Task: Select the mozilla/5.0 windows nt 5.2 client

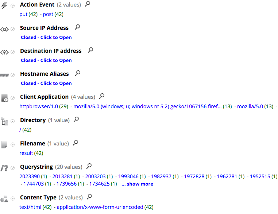Action: pos(147,106)
